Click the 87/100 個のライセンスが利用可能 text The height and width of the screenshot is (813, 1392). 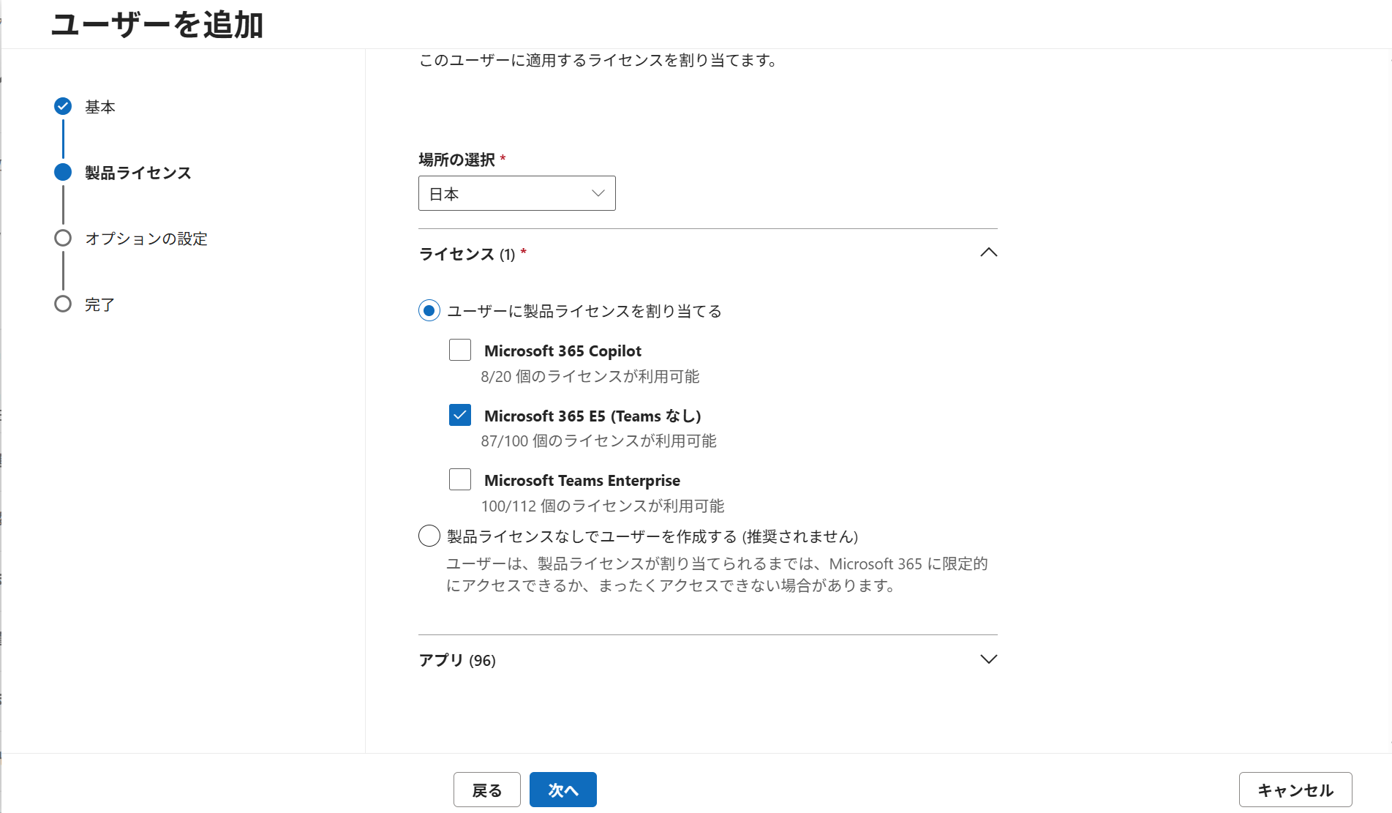[x=598, y=441]
